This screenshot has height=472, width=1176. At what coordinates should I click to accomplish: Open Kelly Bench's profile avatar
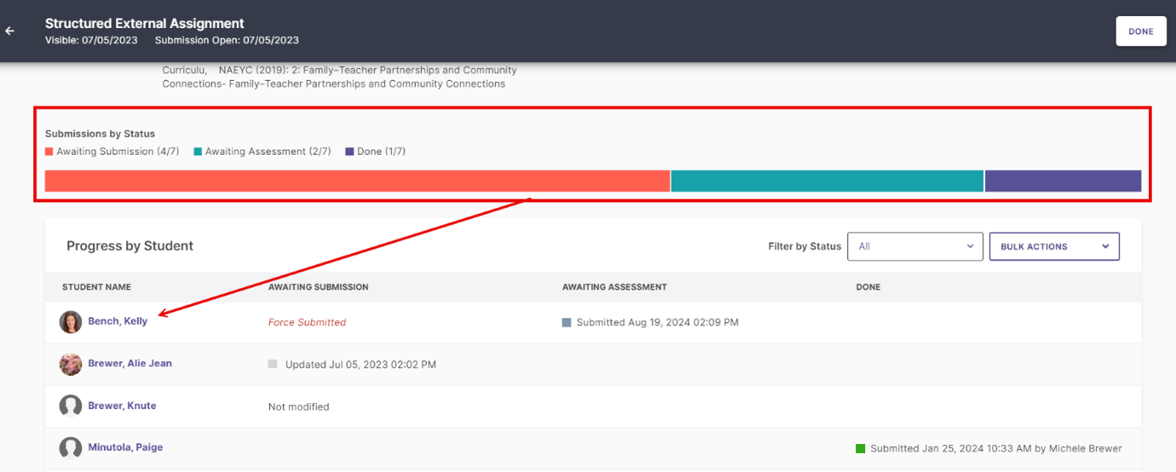(x=71, y=322)
